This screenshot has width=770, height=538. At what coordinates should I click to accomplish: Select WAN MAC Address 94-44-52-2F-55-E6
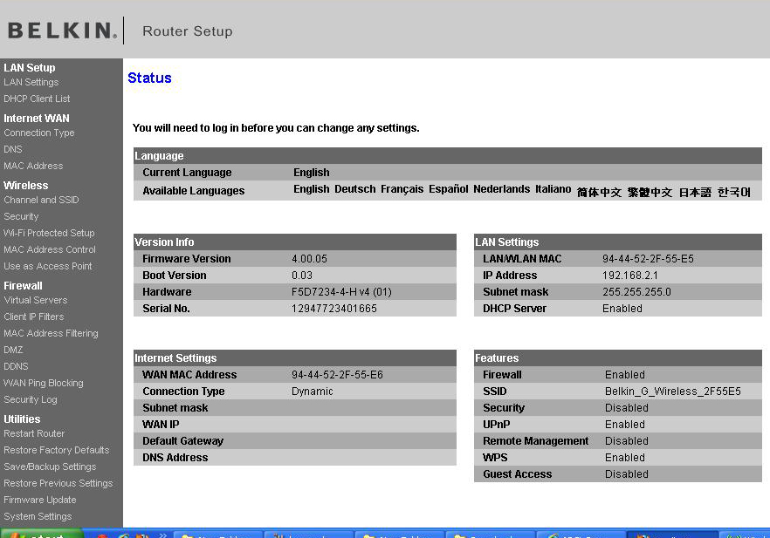point(337,375)
